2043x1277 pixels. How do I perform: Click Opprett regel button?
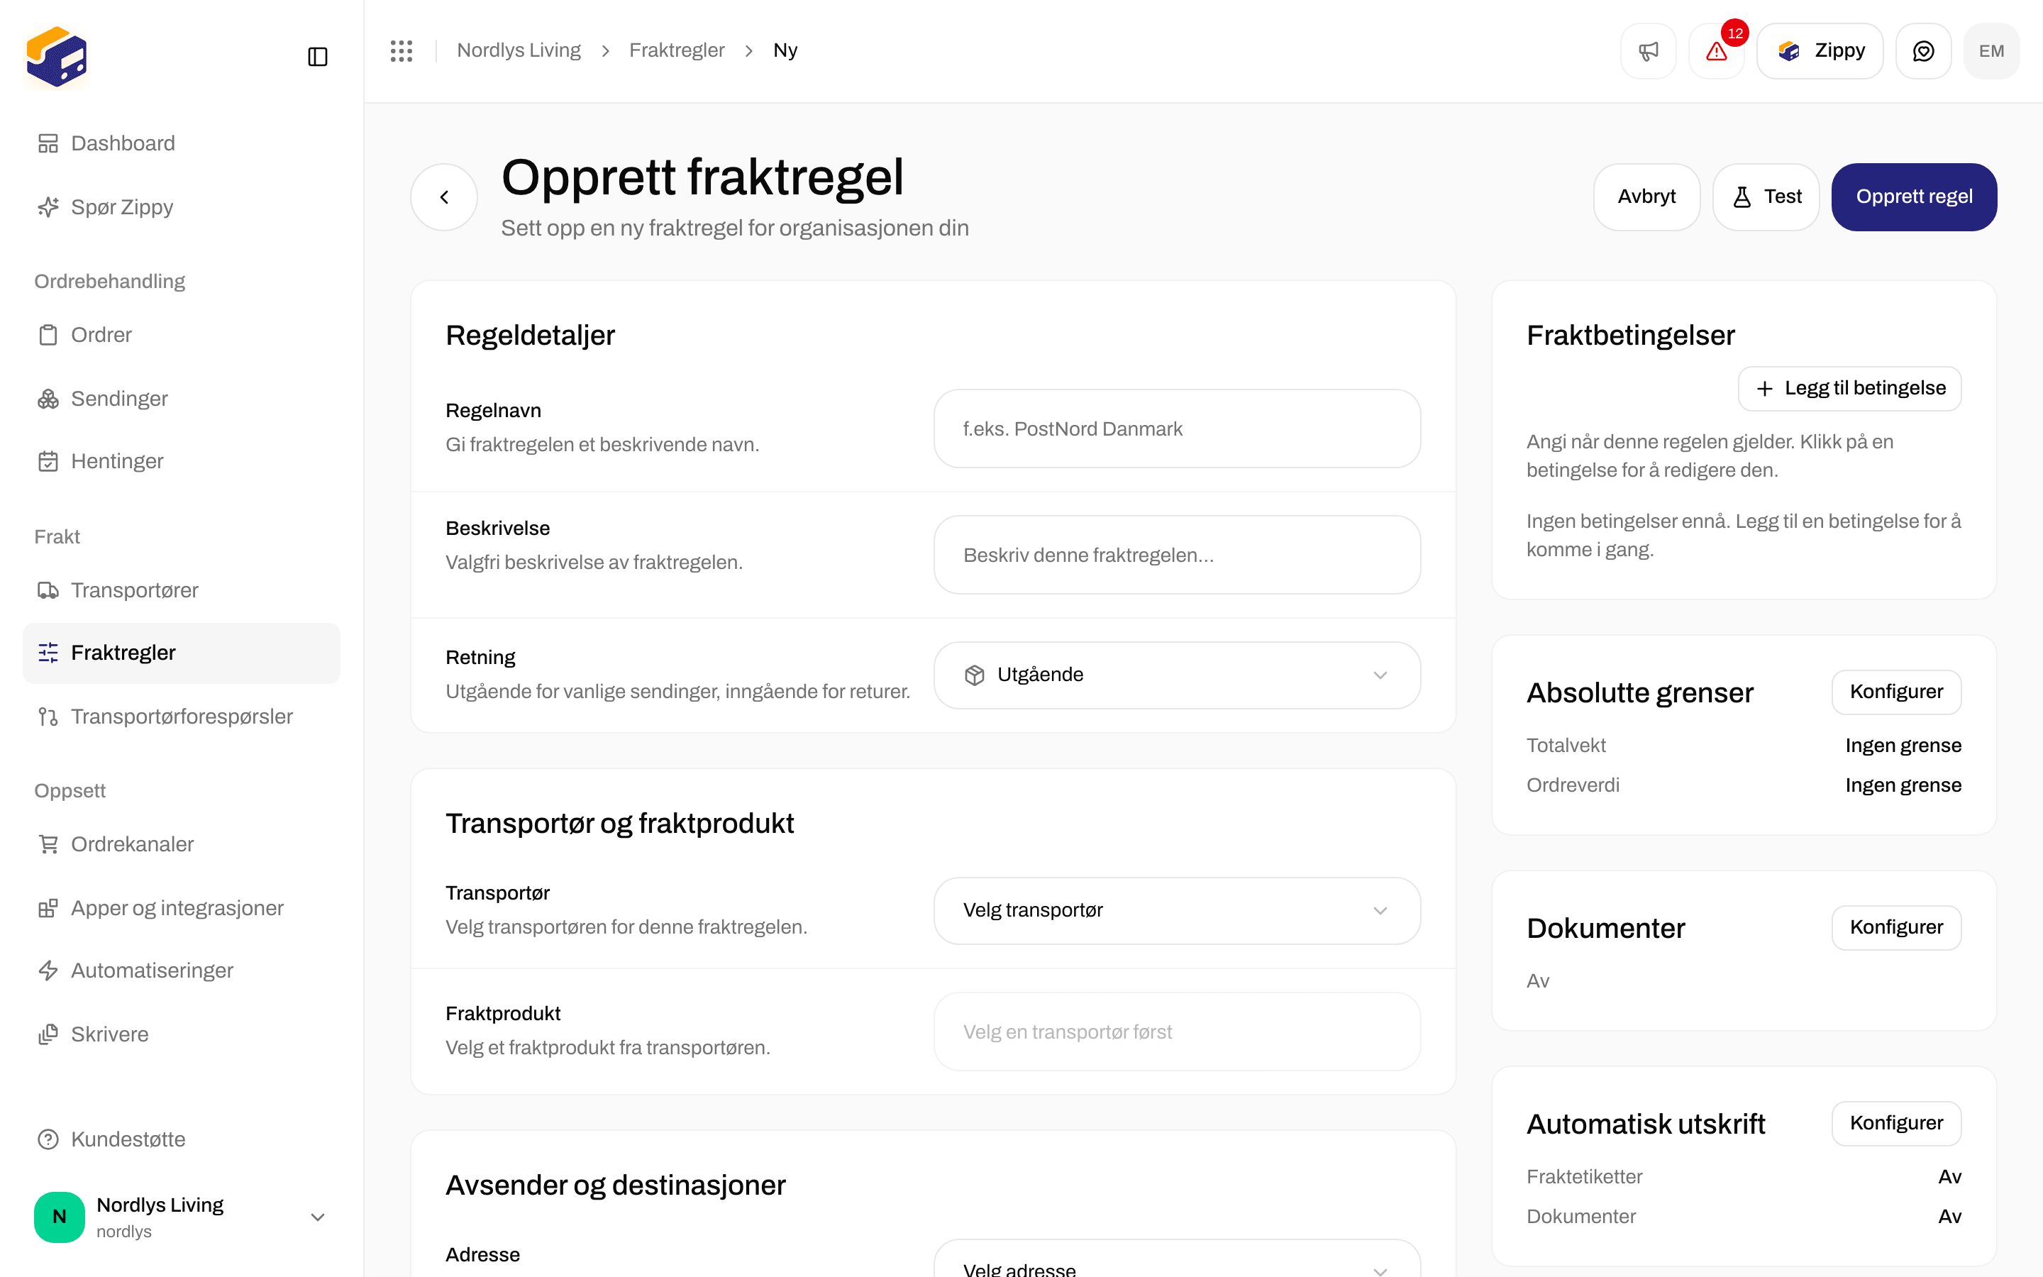click(1914, 197)
